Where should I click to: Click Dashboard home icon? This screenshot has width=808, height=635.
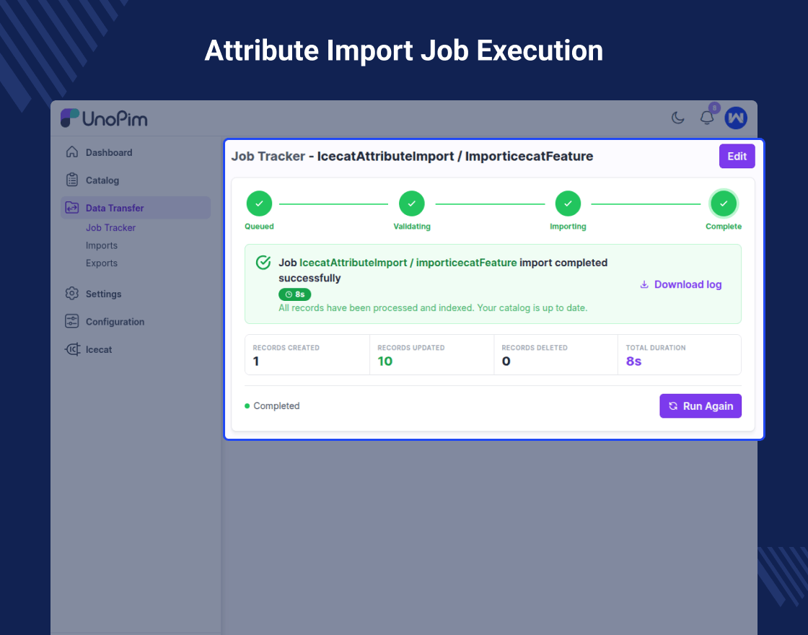pyautogui.click(x=72, y=152)
